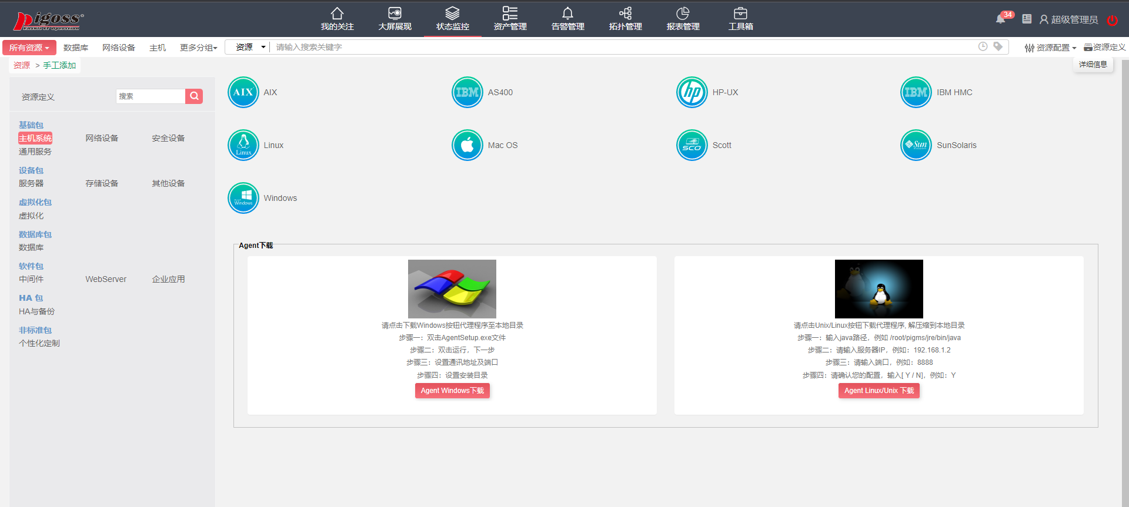Go to 拓扑管理 tab
Viewport: 1129px width, 507px height.
pos(625,19)
